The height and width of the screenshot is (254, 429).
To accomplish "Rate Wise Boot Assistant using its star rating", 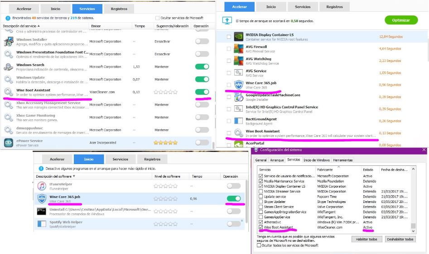I will (165, 92).
